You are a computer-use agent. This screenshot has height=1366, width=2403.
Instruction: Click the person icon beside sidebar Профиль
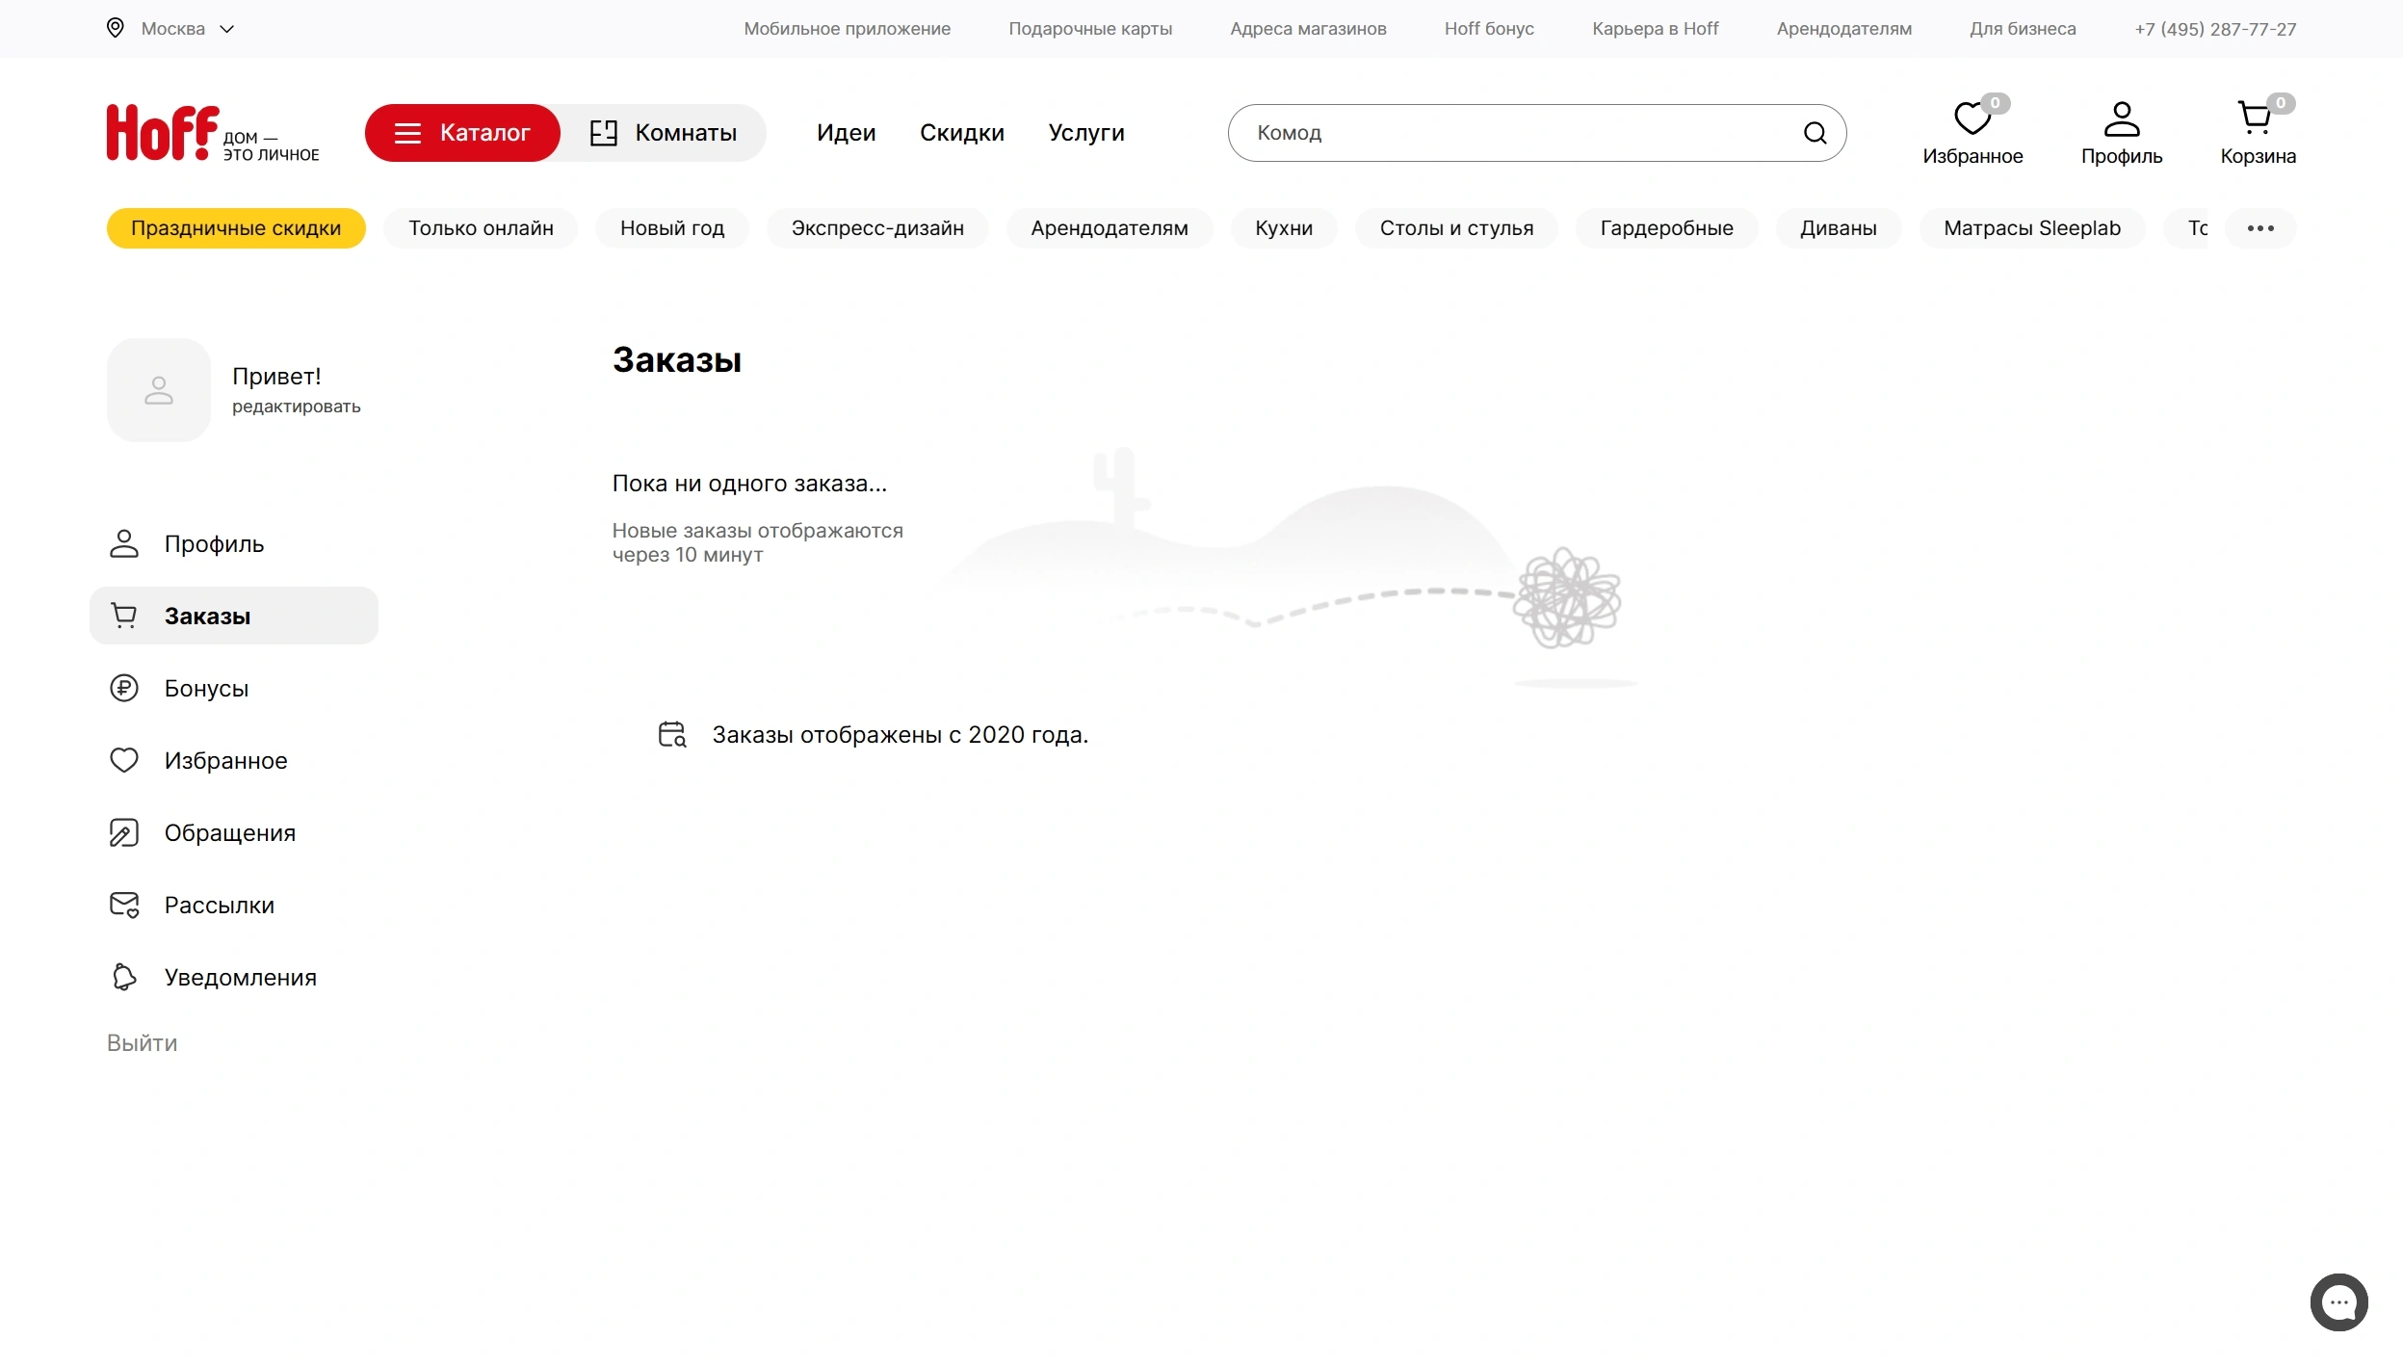coord(124,543)
